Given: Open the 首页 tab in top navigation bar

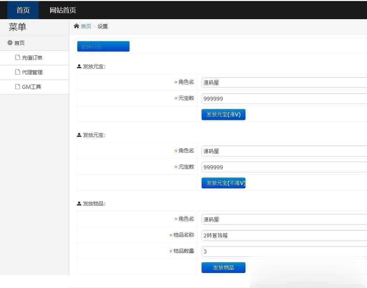Looking at the screenshot, I should [23, 10].
